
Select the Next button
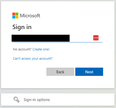click(89, 72)
